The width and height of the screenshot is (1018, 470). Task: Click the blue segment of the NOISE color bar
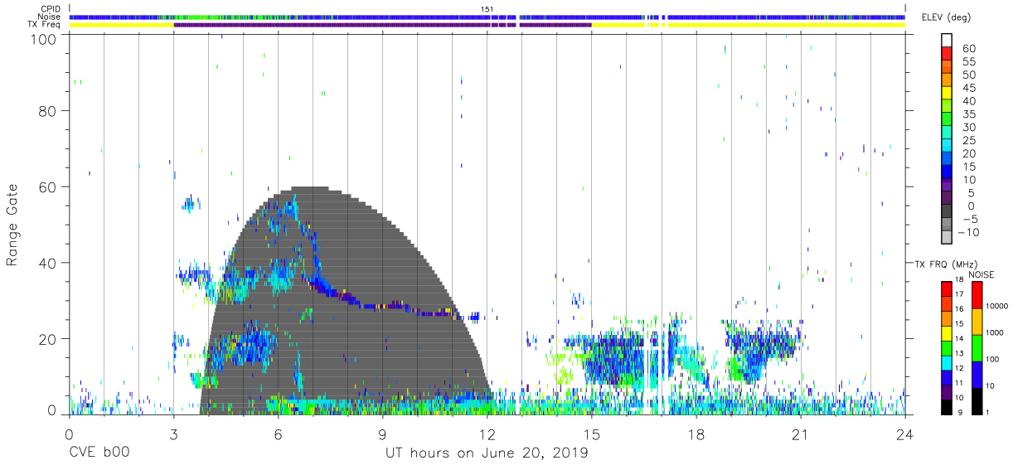point(977,374)
